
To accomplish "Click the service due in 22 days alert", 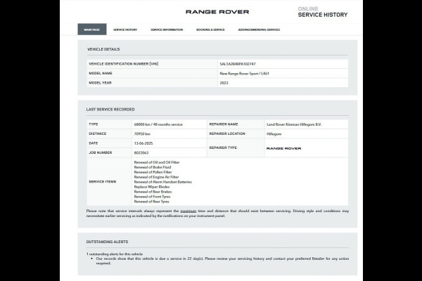I will pyautogui.click(x=222, y=261).
